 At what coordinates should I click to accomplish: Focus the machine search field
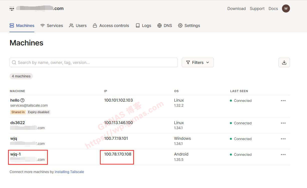point(95,62)
